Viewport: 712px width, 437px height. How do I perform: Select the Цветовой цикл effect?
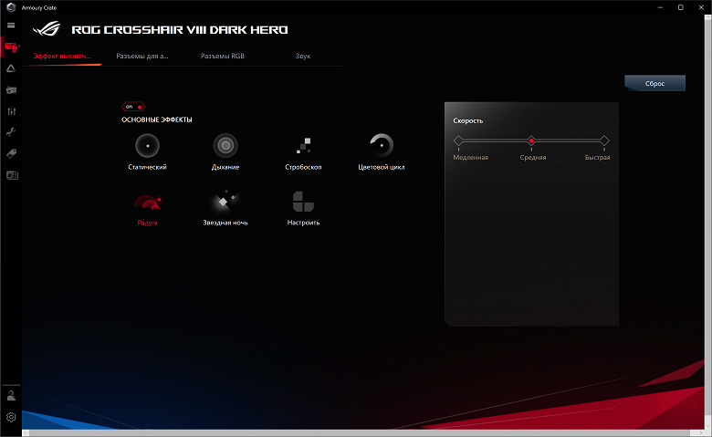[x=382, y=151]
